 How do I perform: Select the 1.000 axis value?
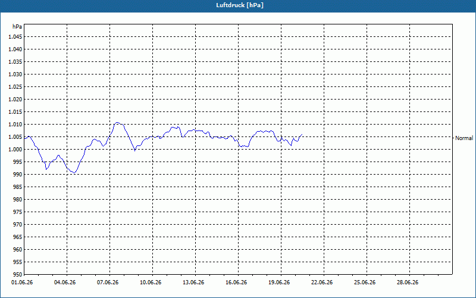[x=15, y=150]
